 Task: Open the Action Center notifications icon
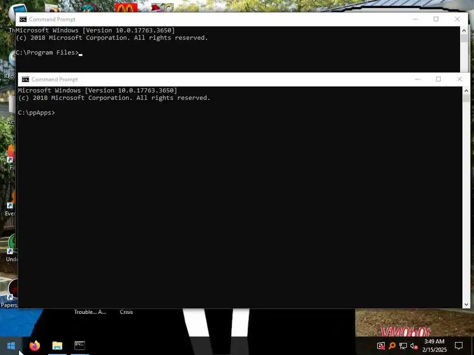[459, 346]
